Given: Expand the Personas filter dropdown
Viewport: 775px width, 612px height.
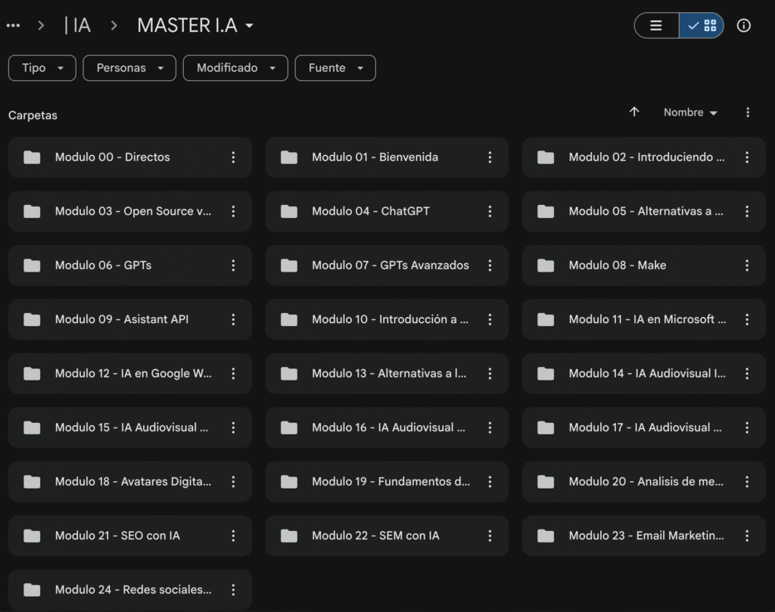Looking at the screenshot, I should click(129, 68).
